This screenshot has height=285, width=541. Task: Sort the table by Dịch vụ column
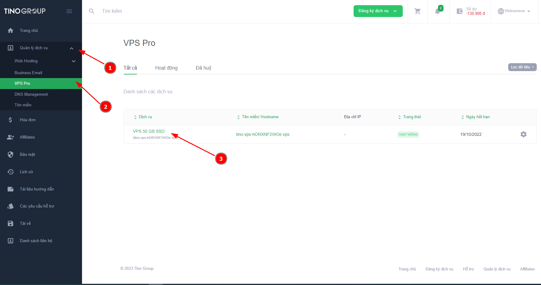pyautogui.click(x=143, y=117)
